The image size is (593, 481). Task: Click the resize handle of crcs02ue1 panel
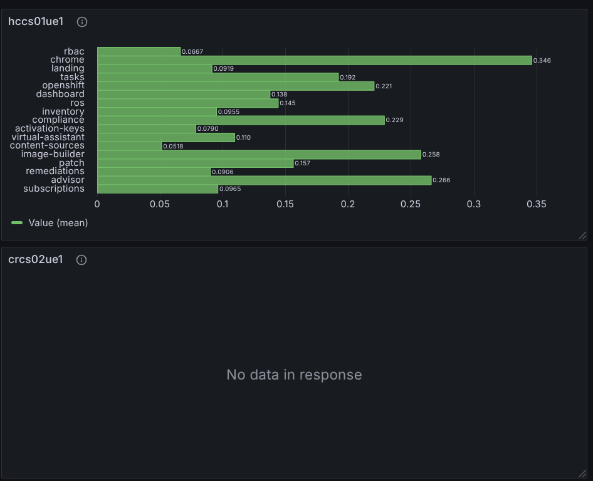pyautogui.click(x=582, y=473)
